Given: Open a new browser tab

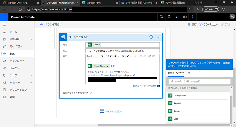Looking at the screenshot, I should (201, 3).
